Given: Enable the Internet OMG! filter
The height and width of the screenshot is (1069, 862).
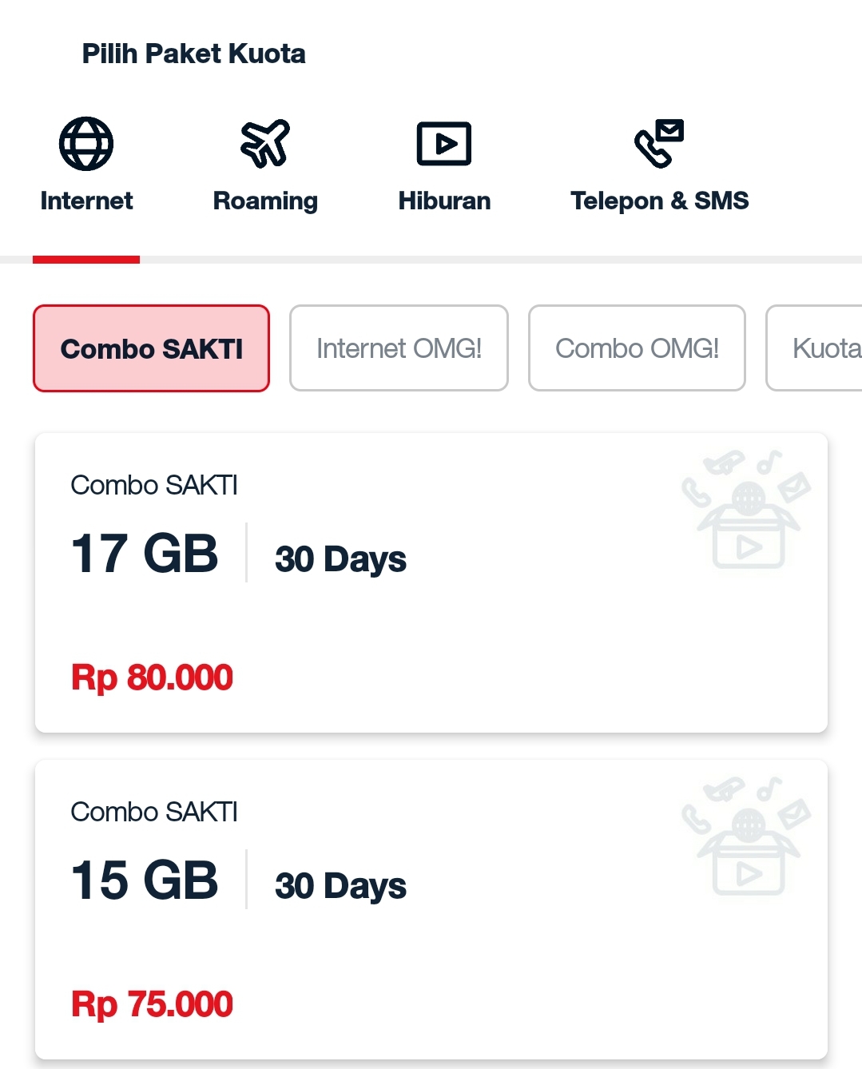Looking at the screenshot, I should [398, 348].
